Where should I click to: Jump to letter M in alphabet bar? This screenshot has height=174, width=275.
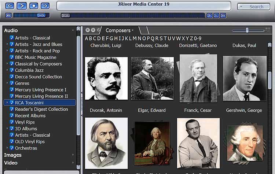tap(135, 38)
